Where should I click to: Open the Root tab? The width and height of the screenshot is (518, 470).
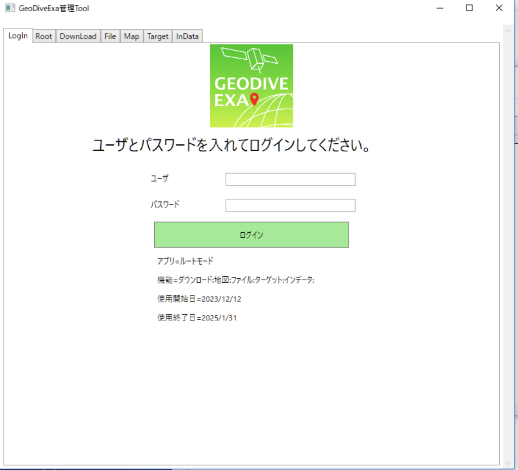click(44, 36)
